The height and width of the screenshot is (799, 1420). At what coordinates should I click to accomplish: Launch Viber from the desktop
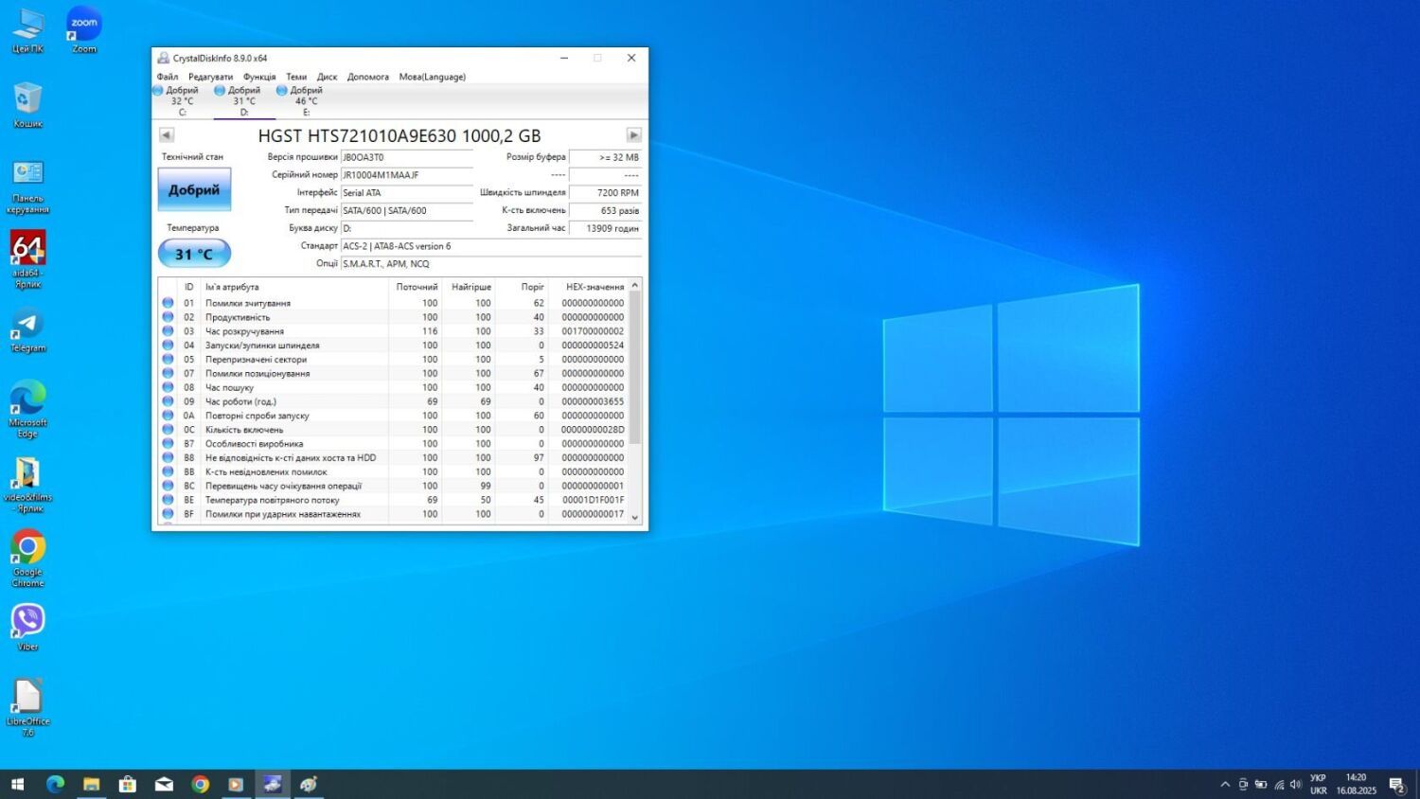[27, 626]
